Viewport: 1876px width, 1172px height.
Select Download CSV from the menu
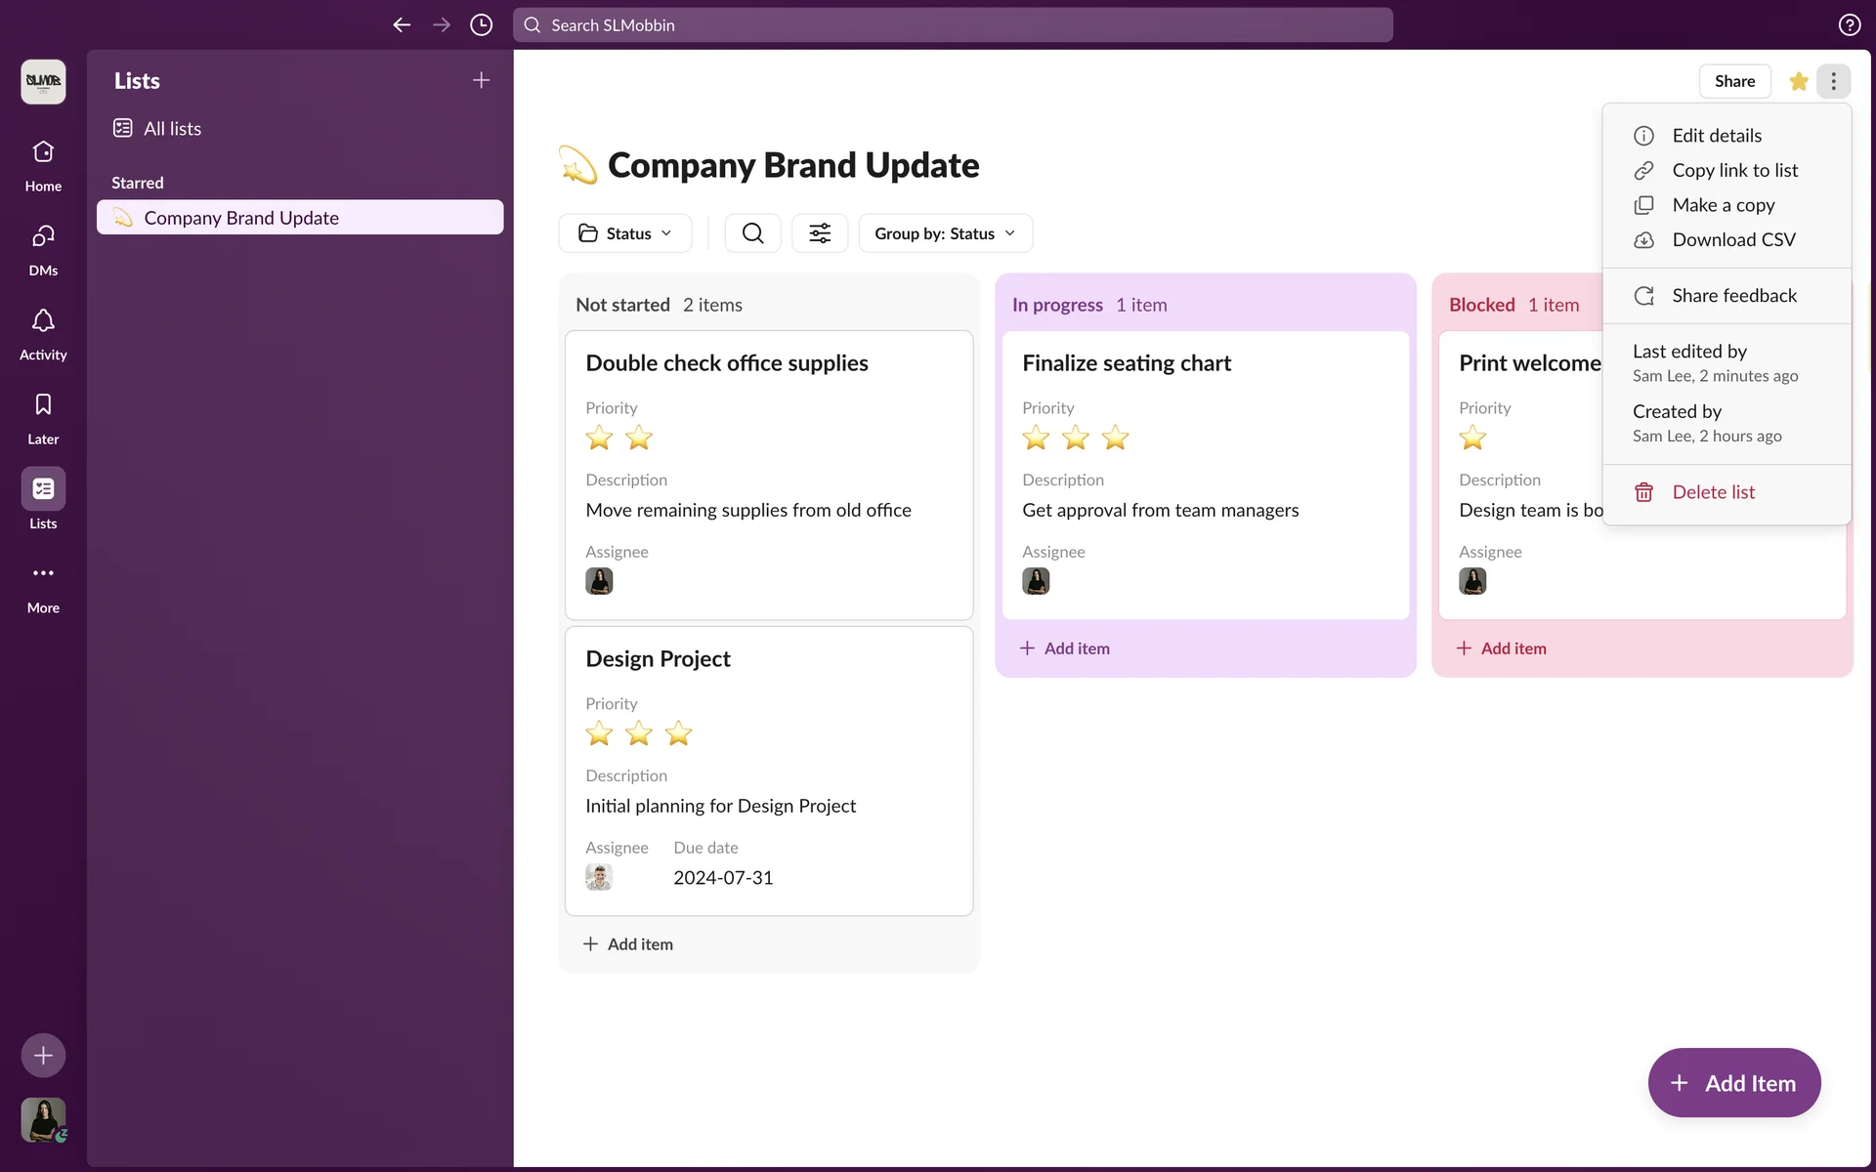point(1733,240)
